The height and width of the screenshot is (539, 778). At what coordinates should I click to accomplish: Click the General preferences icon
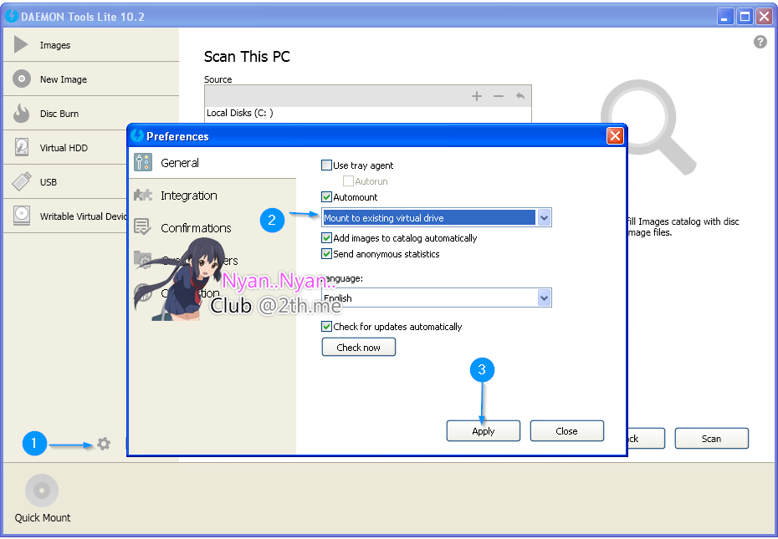[143, 162]
